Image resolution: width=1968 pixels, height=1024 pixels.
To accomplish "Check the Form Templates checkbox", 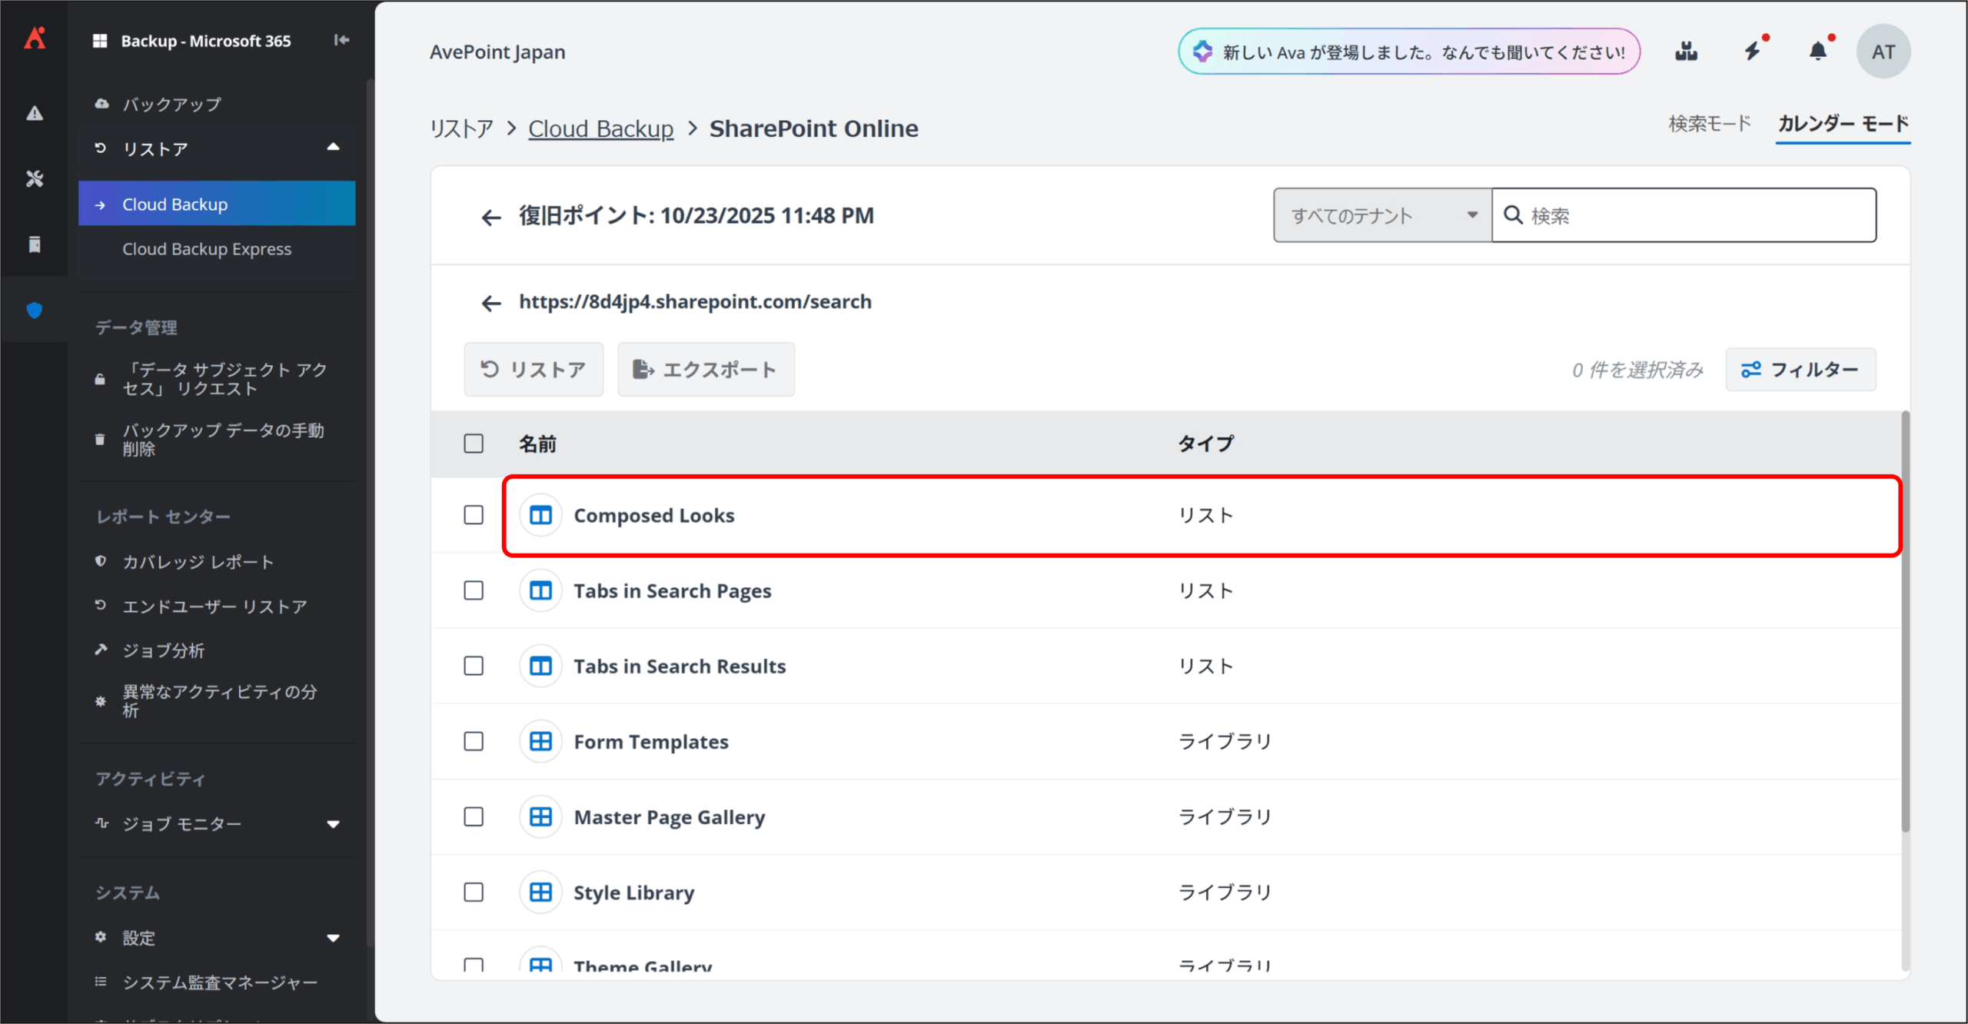I will [x=474, y=741].
